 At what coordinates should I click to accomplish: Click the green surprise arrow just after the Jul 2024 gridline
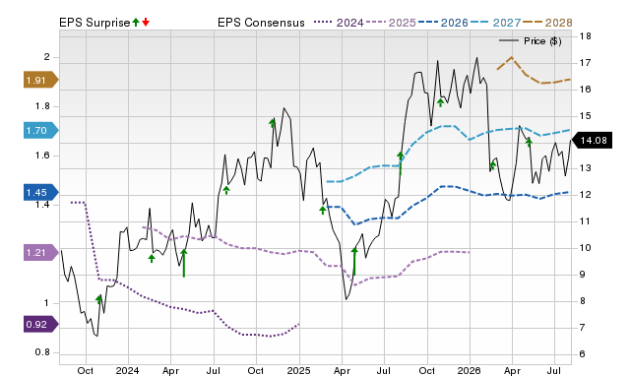(226, 190)
